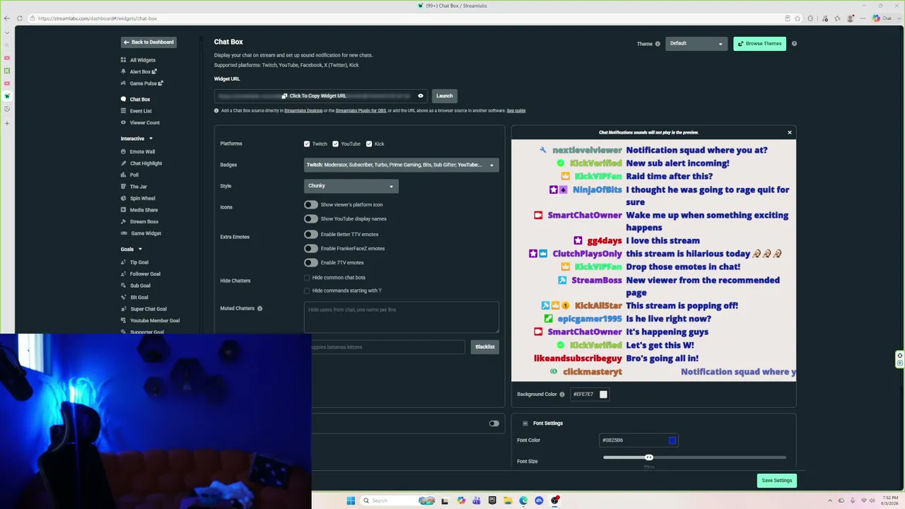Enable FrankerFaceZ emotes toggle

pos(311,248)
